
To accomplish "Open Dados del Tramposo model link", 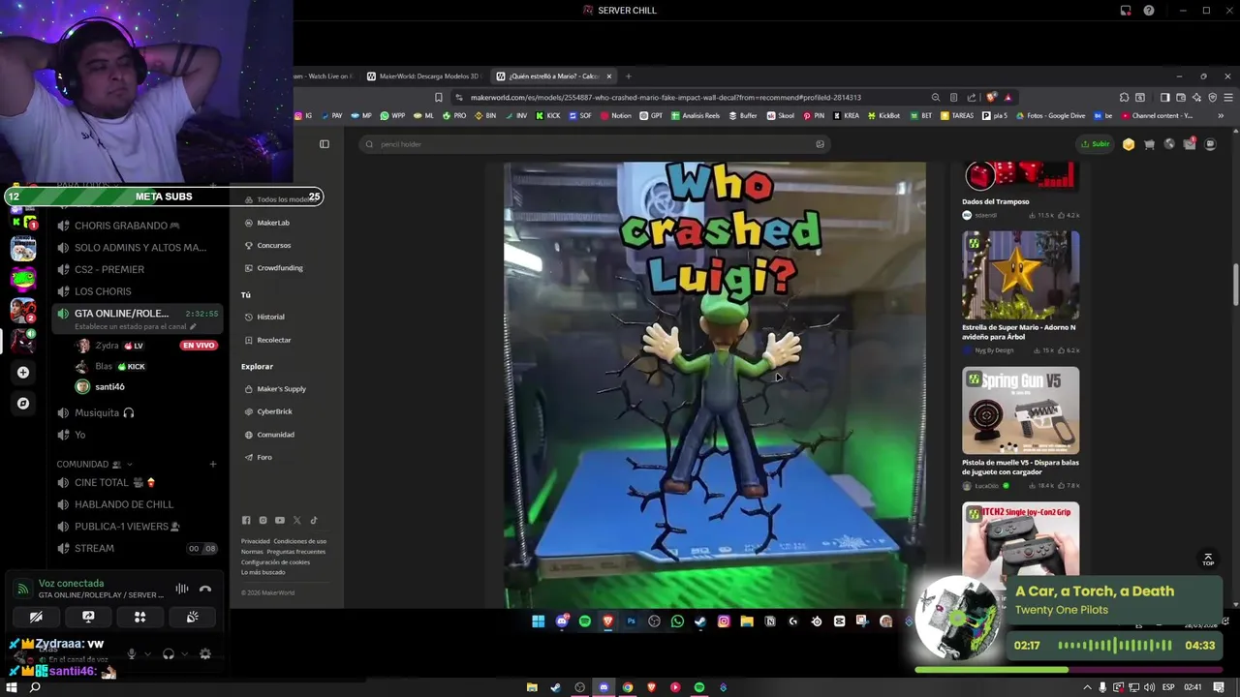I will [995, 201].
